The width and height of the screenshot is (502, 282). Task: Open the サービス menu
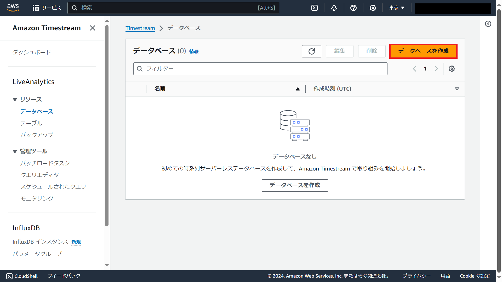coord(47,8)
